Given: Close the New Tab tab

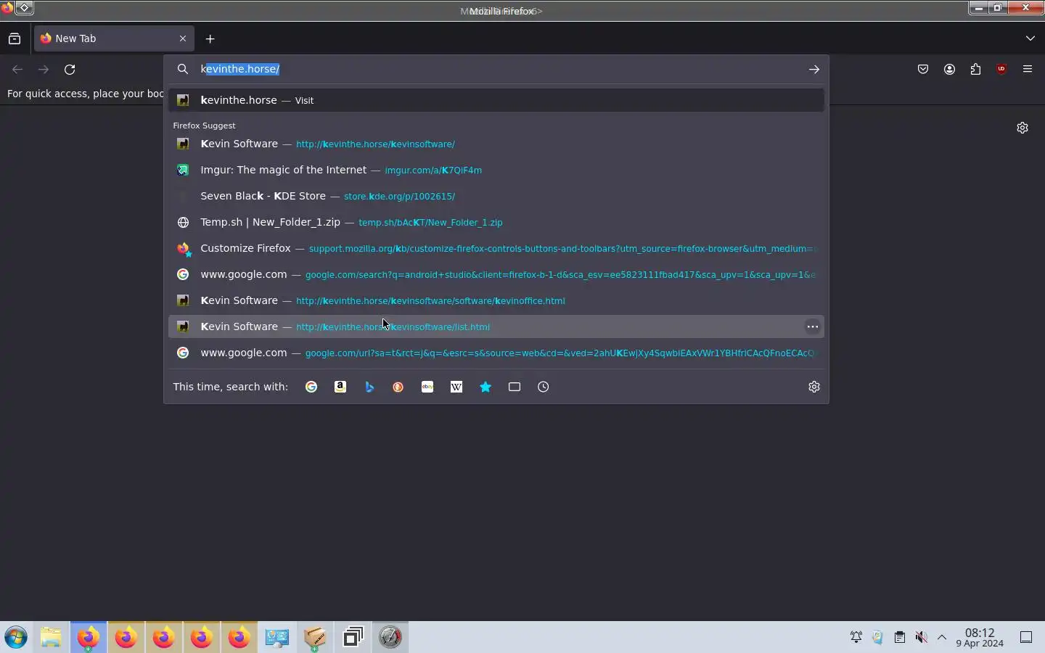Looking at the screenshot, I should (183, 38).
